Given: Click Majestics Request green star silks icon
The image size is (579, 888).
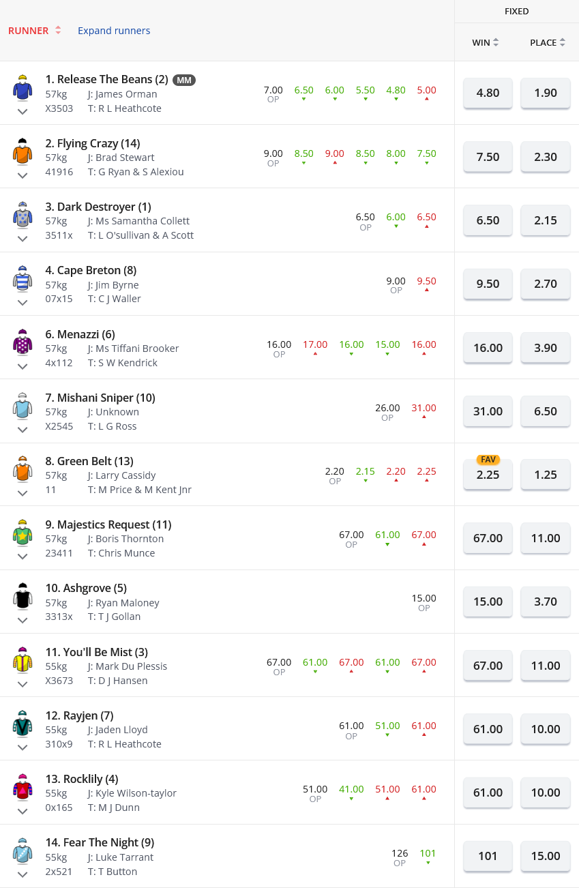Looking at the screenshot, I should coord(23,533).
